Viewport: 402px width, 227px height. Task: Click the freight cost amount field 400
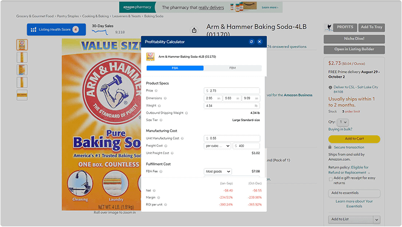tap(246, 146)
